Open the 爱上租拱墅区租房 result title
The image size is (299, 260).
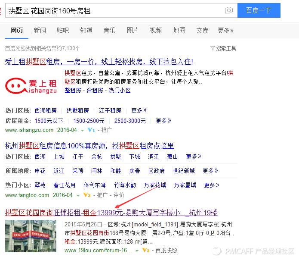pyautogui.click(x=99, y=62)
